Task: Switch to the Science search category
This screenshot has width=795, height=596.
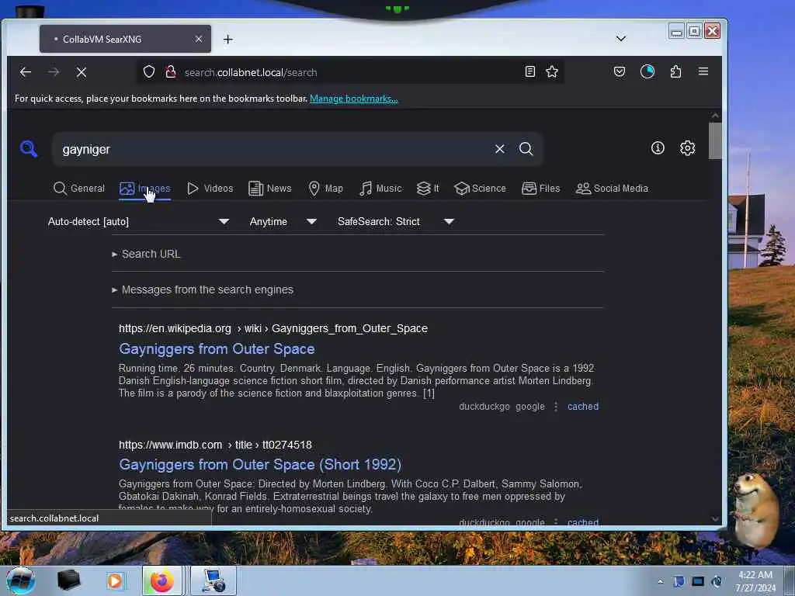Action: (x=480, y=189)
